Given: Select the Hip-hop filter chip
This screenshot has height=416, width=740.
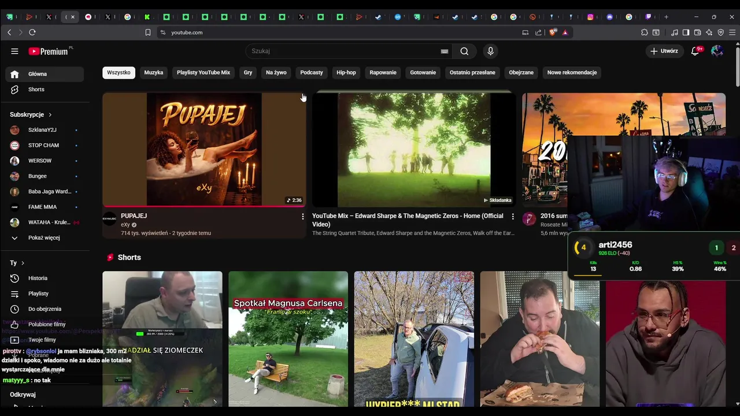Looking at the screenshot, I should tap(346, 73).
